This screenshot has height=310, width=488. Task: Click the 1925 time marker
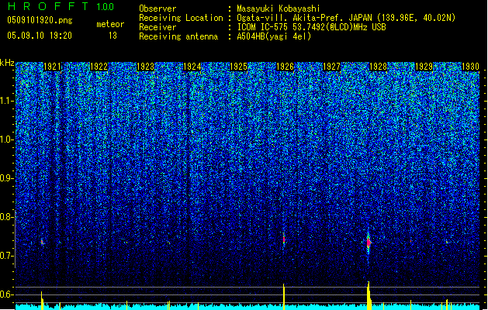coord(238,67)
